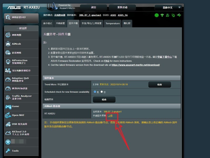Open the AiCloud 2.0 cloud icon
The image size is (210, 158).
coord(8,133)
